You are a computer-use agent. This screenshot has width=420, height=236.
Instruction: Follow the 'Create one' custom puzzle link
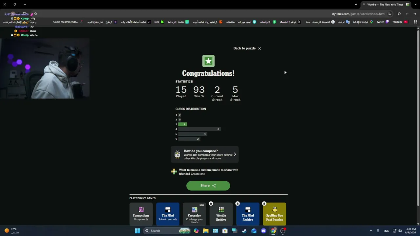coord(198,174)
